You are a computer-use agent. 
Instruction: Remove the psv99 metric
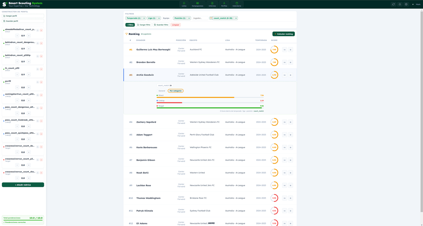[x=41, y=82]
